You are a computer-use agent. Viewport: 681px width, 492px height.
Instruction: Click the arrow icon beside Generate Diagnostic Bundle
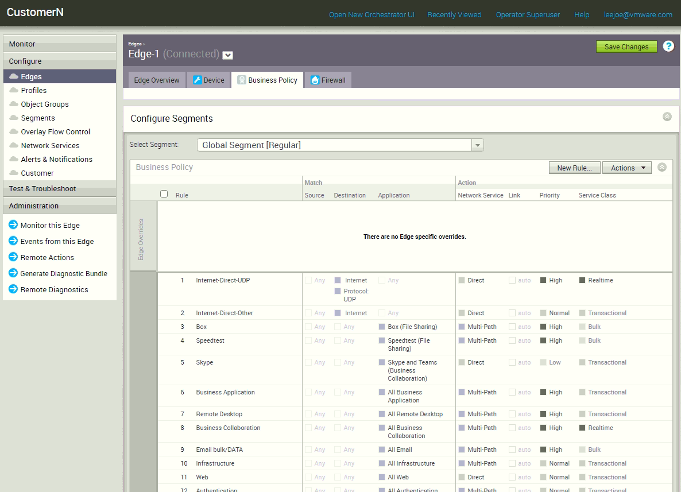coord(13,273)
